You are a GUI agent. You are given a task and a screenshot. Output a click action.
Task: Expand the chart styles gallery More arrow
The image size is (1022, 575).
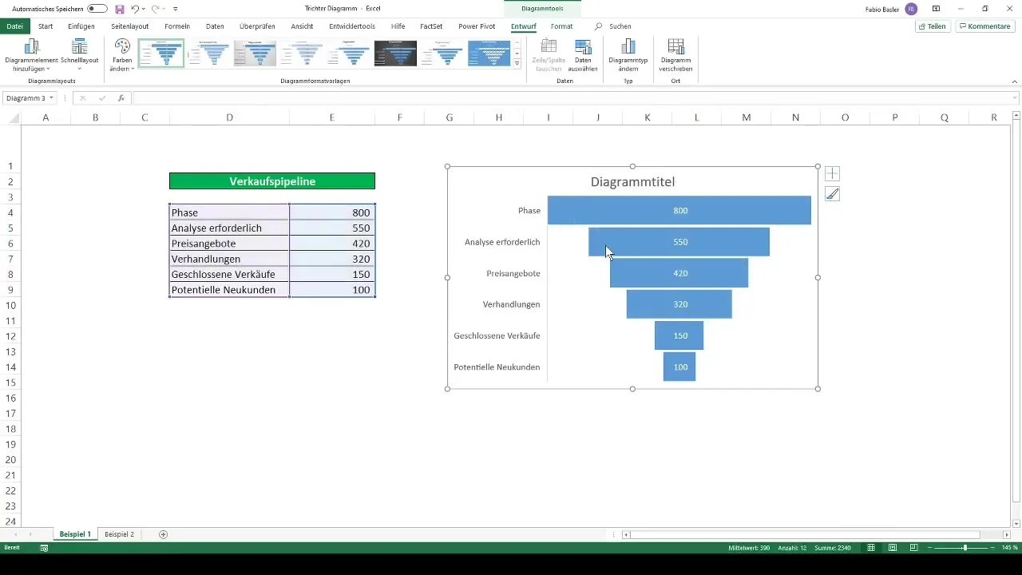tap(517, 63)
